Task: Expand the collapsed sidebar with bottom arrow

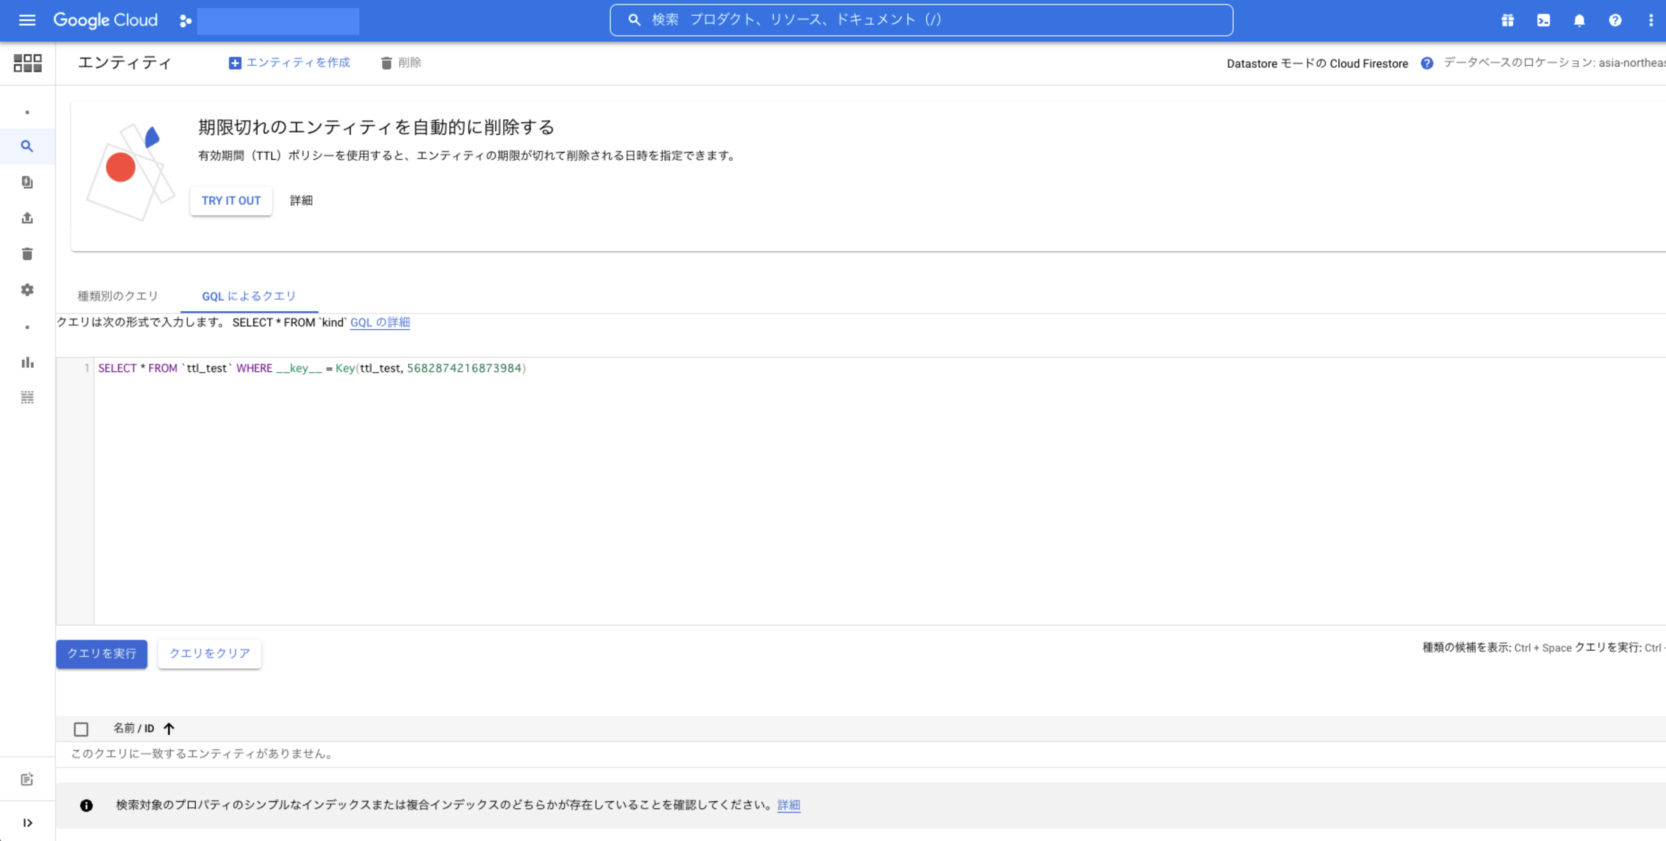Action: coord(27,823)
